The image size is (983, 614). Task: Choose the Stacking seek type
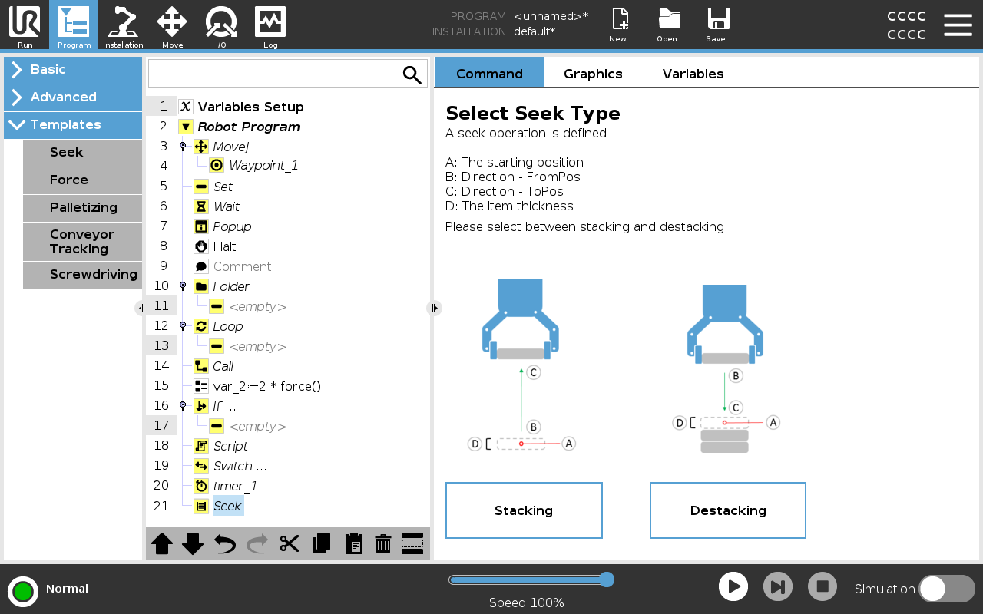click(524, 510)
